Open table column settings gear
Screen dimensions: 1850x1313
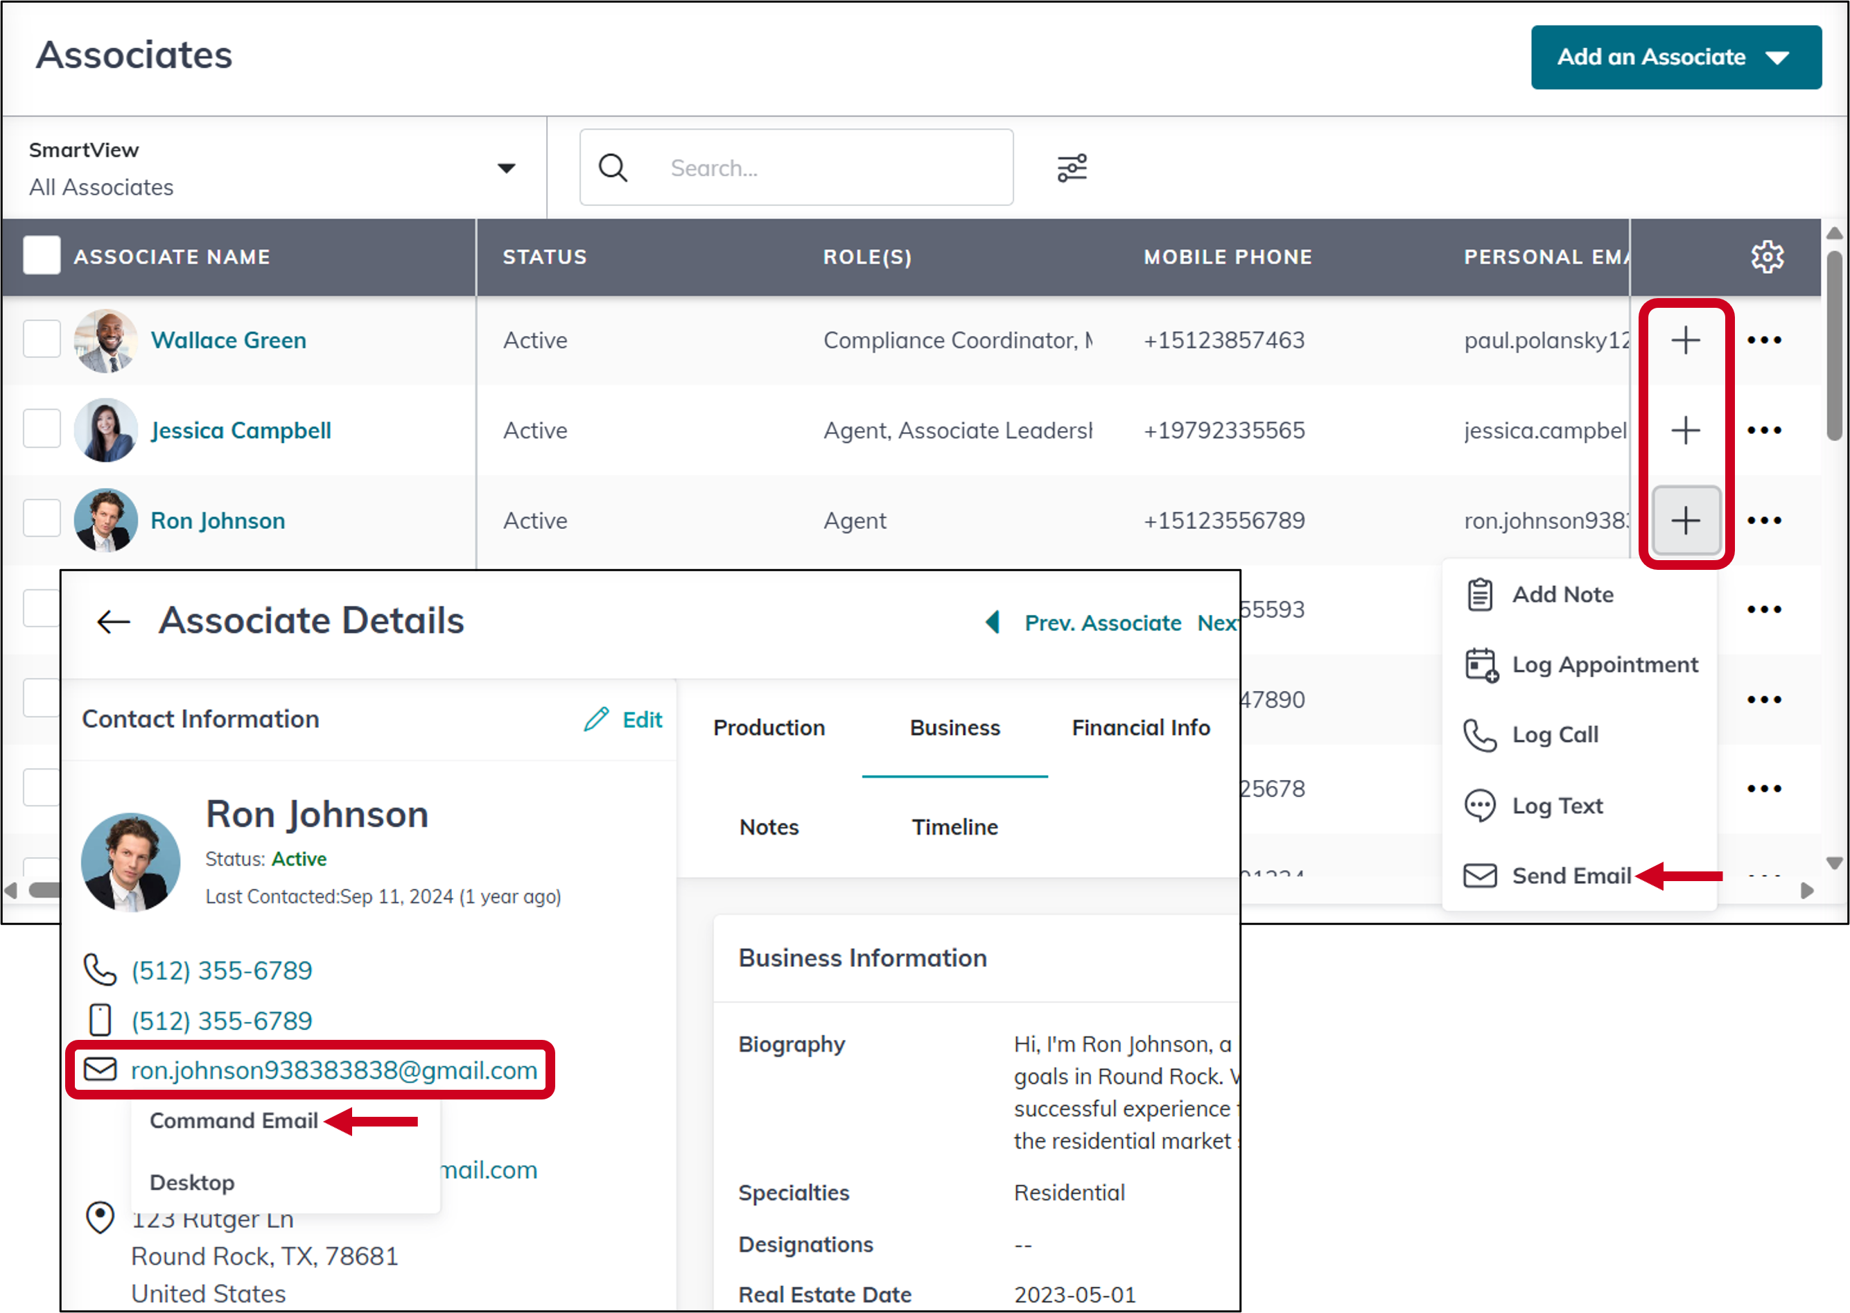coord(1767,257)
